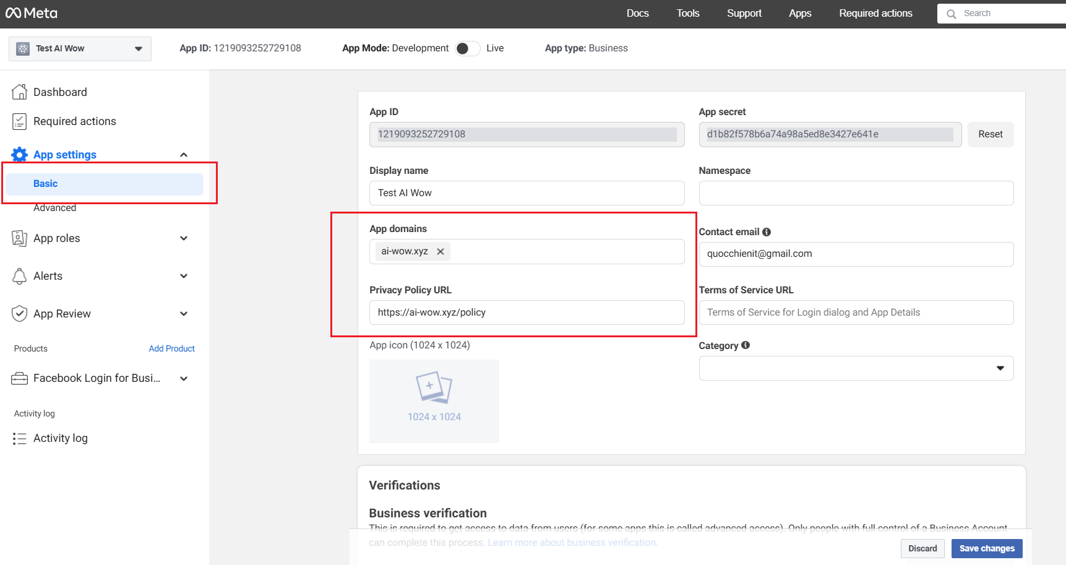Select Advanced under App settings

pyautogui.click(x=54, y=208)
